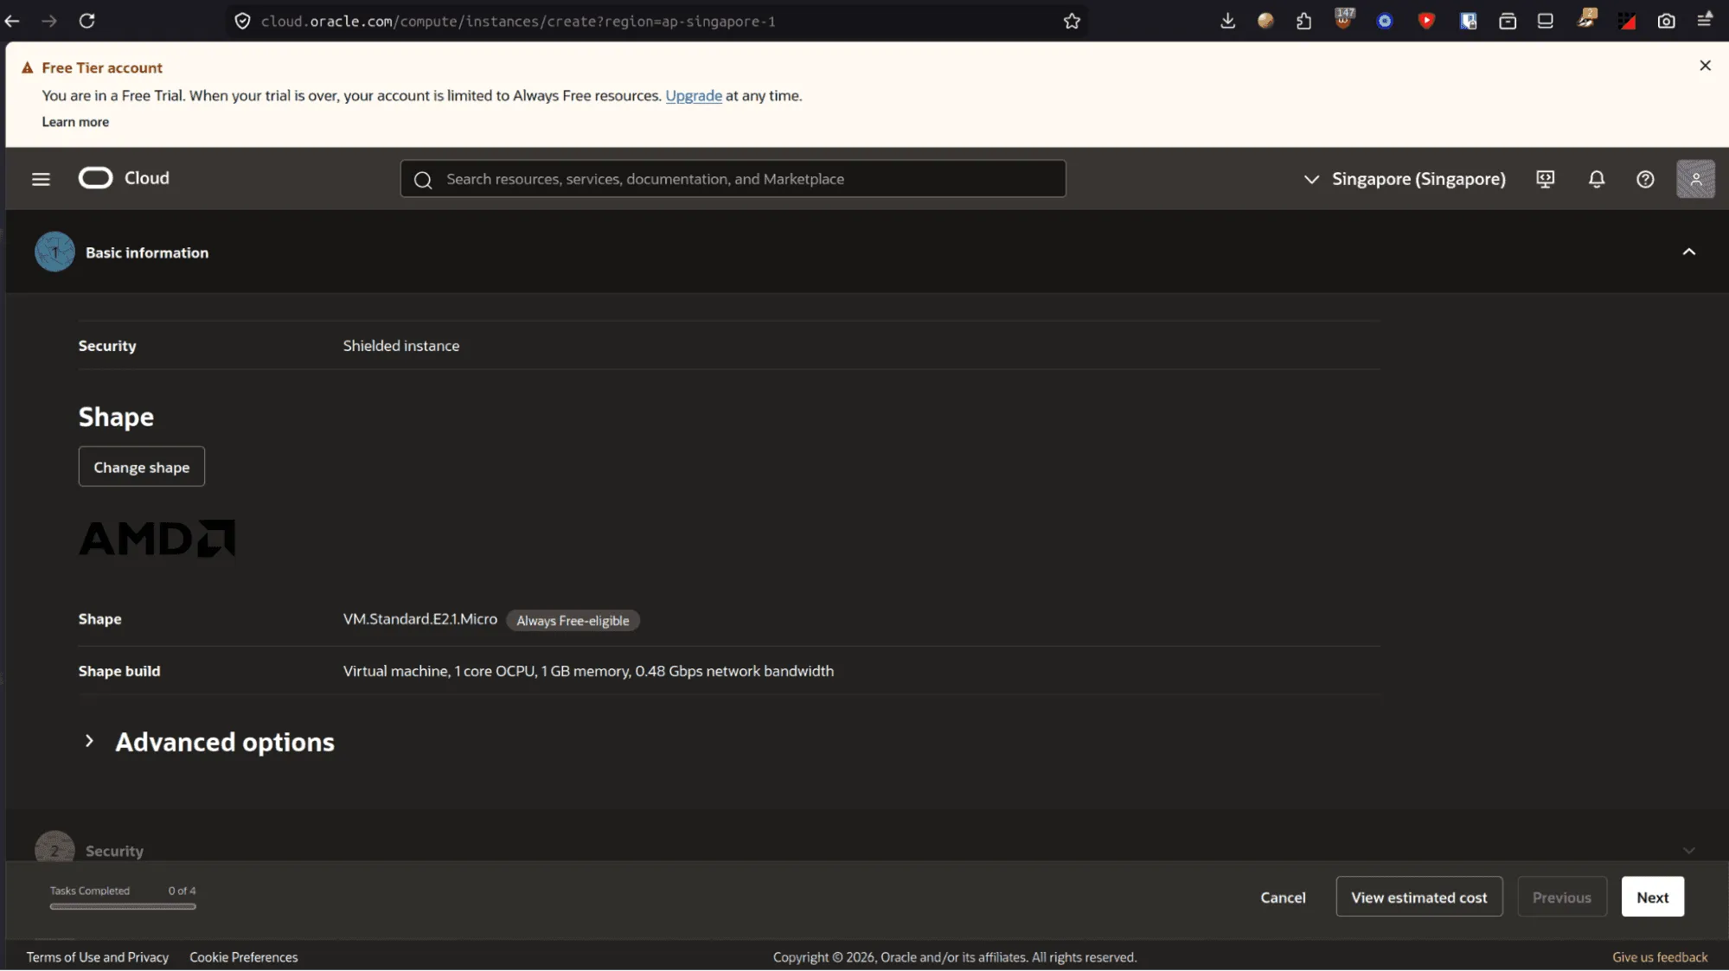Screen dimensions: 1729x971
Task: Focus the search resources and services field
Action: pyautogui.click(x=733, y=179)
